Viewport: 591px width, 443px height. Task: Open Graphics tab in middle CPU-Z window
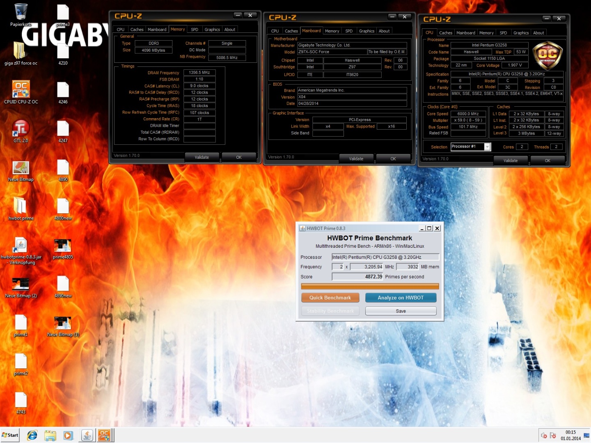tap(367, 31)
